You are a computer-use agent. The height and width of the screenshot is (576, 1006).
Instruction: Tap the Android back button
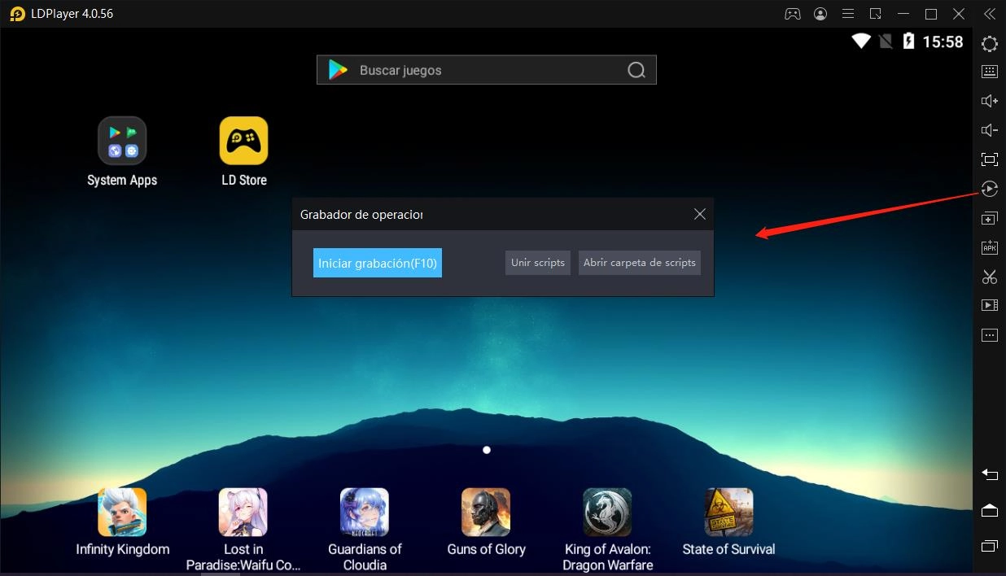[990, 474]
